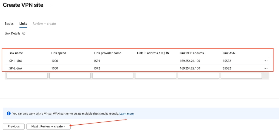Screen dimensions: 279x133
Task: Click the Link Details info icon
Action: point(24,33)
